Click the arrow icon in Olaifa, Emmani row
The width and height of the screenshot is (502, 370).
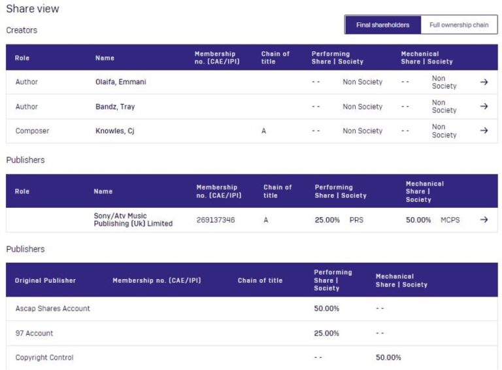[484, 82]
